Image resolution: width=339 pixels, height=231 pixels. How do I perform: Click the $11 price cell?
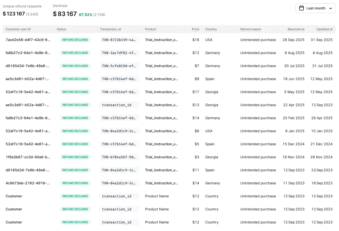pyautogui.click(x=196, y=170)
